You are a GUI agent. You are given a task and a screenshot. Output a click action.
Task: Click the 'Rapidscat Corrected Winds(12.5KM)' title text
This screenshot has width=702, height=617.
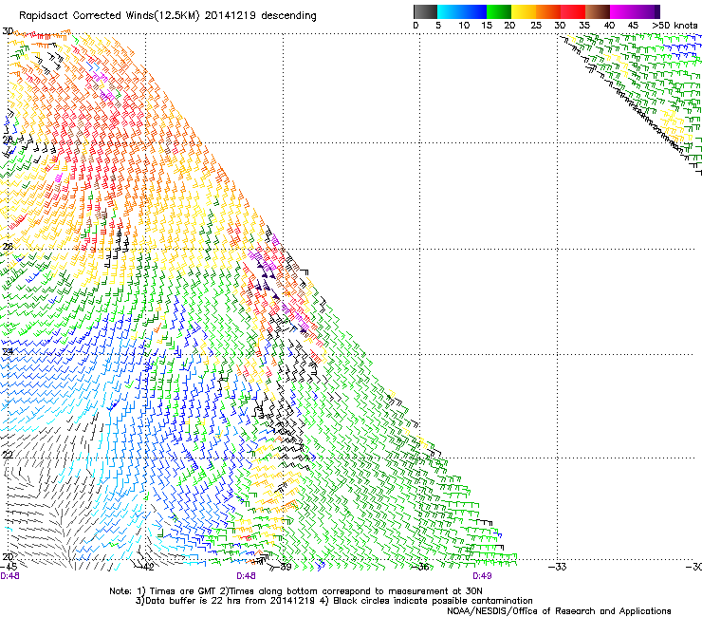pos(109,16)
